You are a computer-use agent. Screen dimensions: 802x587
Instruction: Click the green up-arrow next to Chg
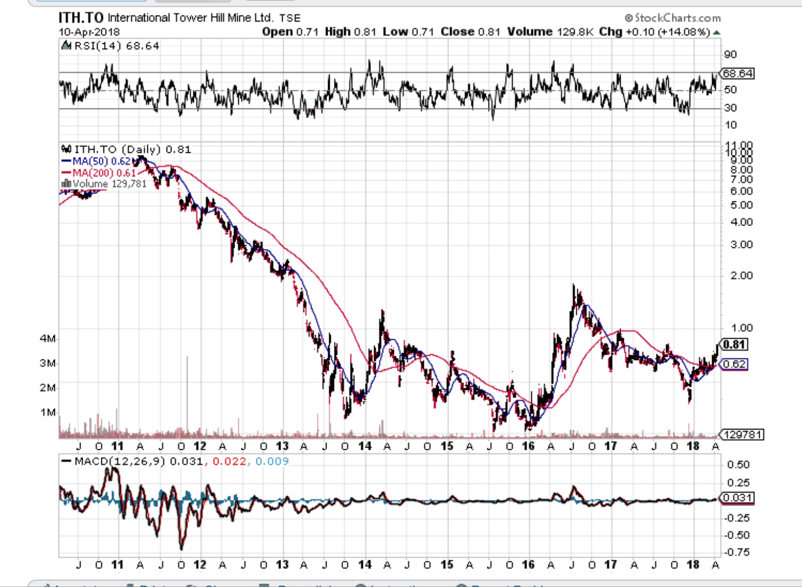click(716, 32)
